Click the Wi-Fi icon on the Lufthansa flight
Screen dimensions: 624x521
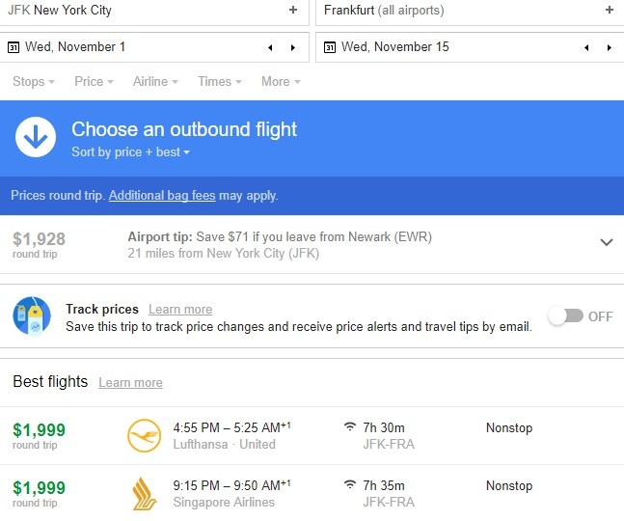tap(350, 427)
